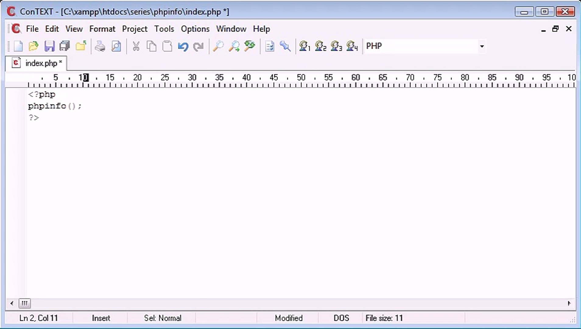581x329 pixels.
Task: Click the Copy icon in the toolbar
Action: point(151,46)
